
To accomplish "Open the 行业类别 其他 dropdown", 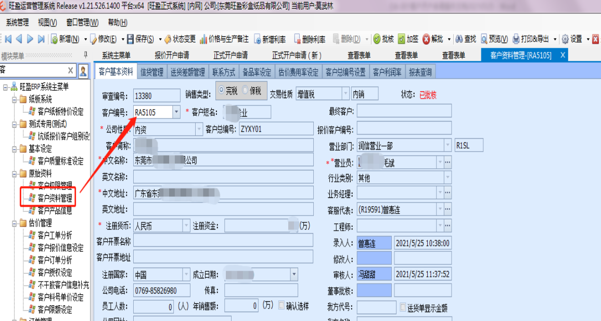I will pos(447,178).
